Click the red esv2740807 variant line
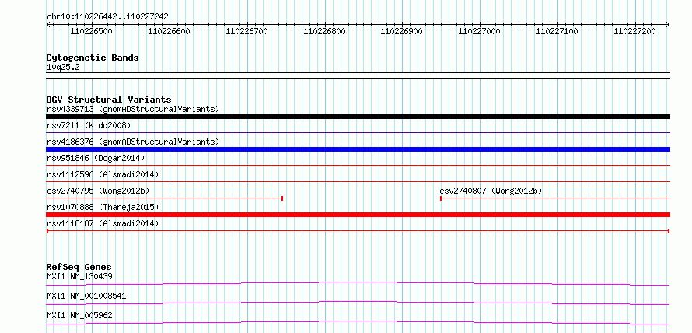This screenshot has width=692, height=333. coord(555,198)
